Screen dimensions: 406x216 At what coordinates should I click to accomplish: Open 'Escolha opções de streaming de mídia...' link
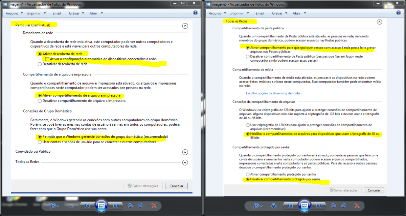click(x=274, y=93)
